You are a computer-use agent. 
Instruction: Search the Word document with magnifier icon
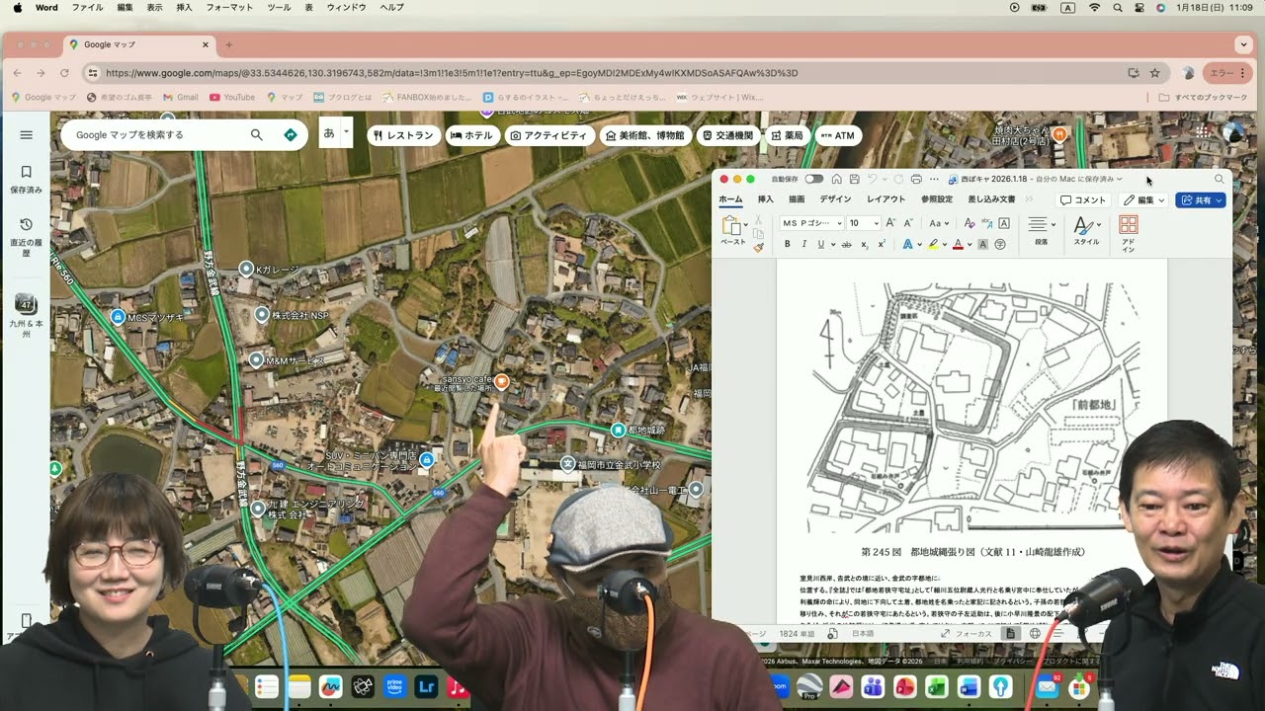click(1219, 179)
